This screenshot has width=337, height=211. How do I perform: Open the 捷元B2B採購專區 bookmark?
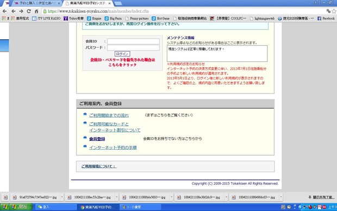[296, 18]
